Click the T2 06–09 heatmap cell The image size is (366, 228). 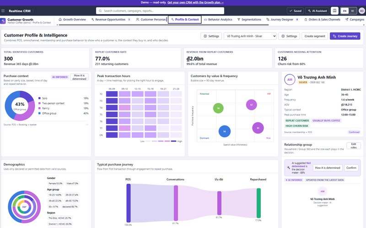(x=112, y=94)
